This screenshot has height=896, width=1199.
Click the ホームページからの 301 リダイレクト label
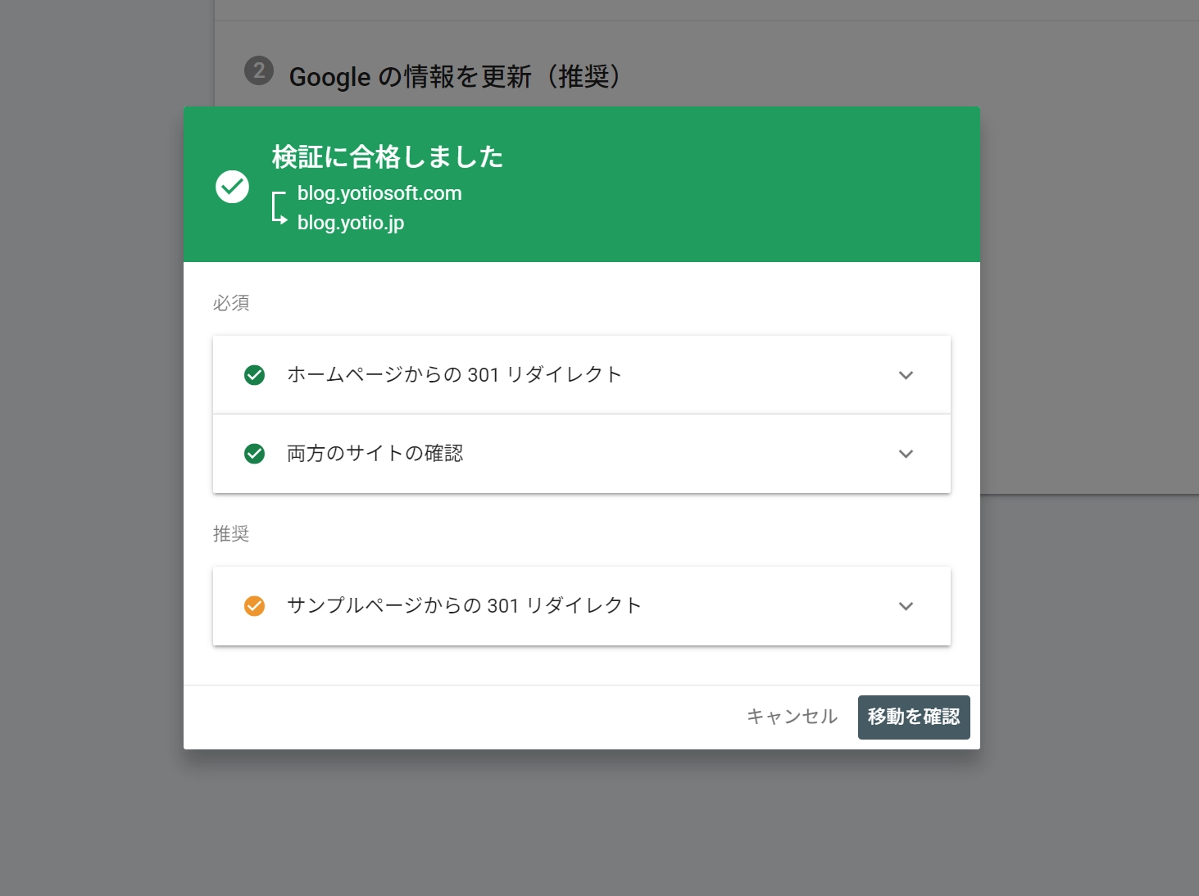(x=454, y=374)
